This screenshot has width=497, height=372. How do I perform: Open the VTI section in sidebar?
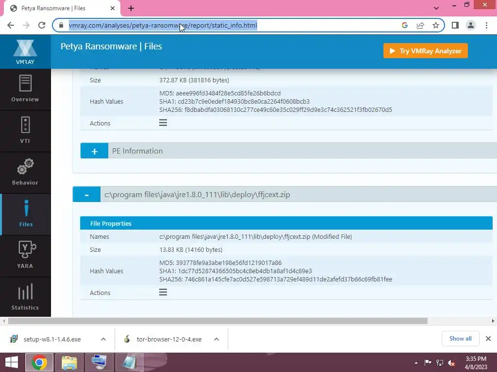[25, 131]
